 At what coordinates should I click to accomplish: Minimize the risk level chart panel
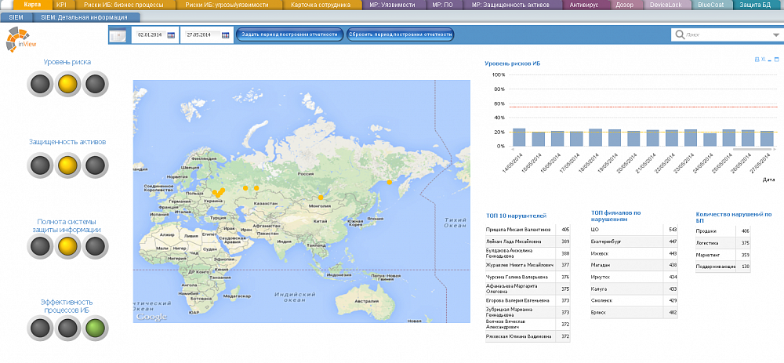click(769, 60)
